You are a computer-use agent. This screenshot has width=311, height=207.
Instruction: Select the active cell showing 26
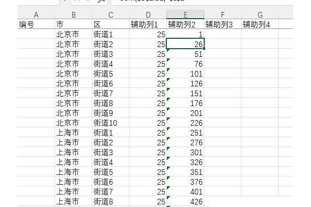[x=185, y=44]
